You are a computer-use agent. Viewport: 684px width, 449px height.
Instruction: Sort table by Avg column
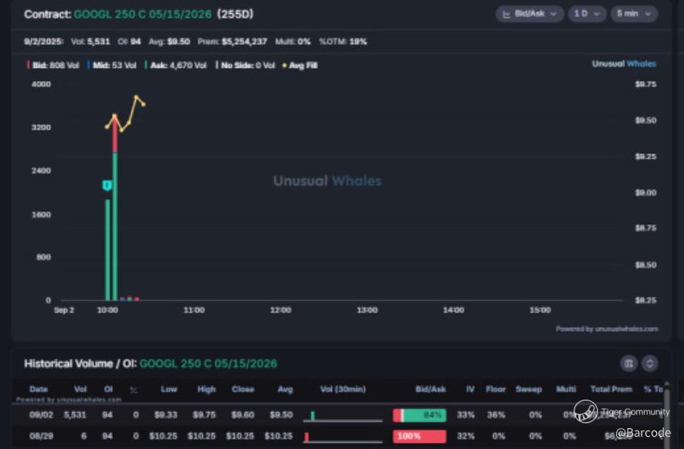point(286,389)
